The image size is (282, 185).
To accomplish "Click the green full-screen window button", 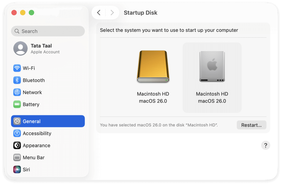I will click(32, 12).
